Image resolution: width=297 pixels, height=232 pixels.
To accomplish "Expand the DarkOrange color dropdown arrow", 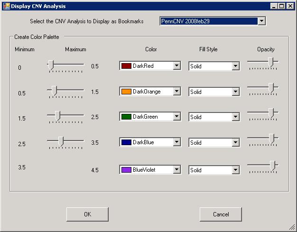I will [176, 91].
